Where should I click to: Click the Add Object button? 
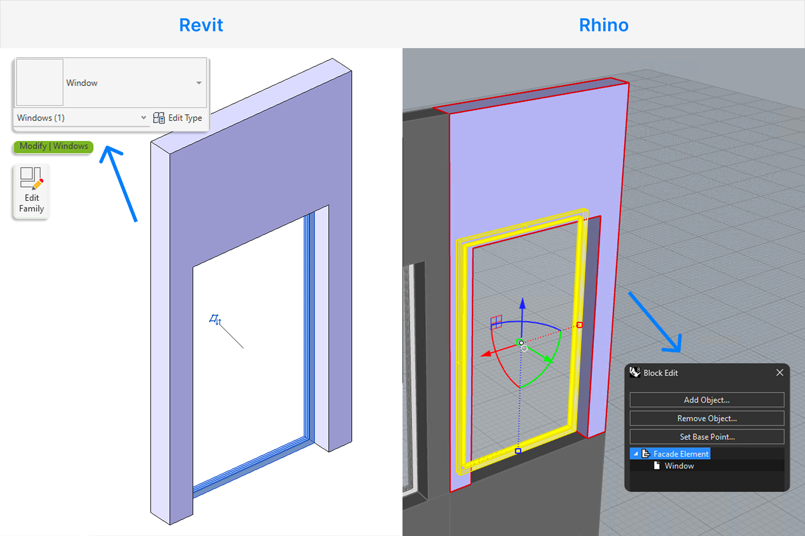click(x=707, y=400)
